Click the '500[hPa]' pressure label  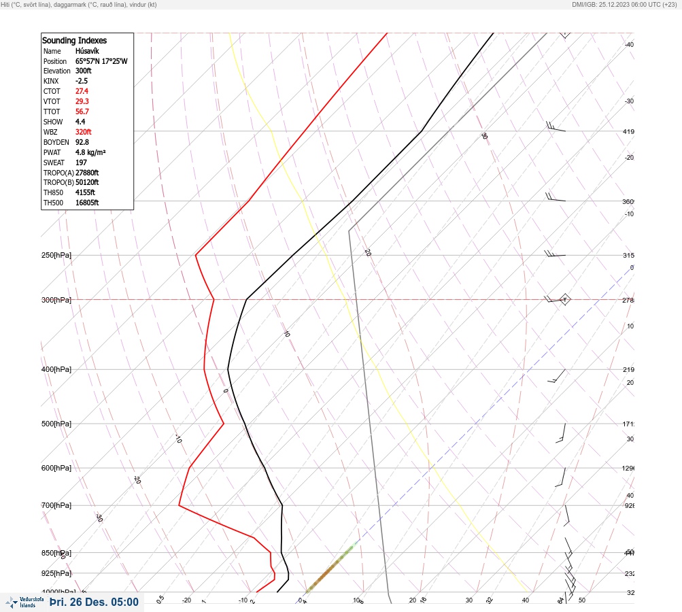56,424
